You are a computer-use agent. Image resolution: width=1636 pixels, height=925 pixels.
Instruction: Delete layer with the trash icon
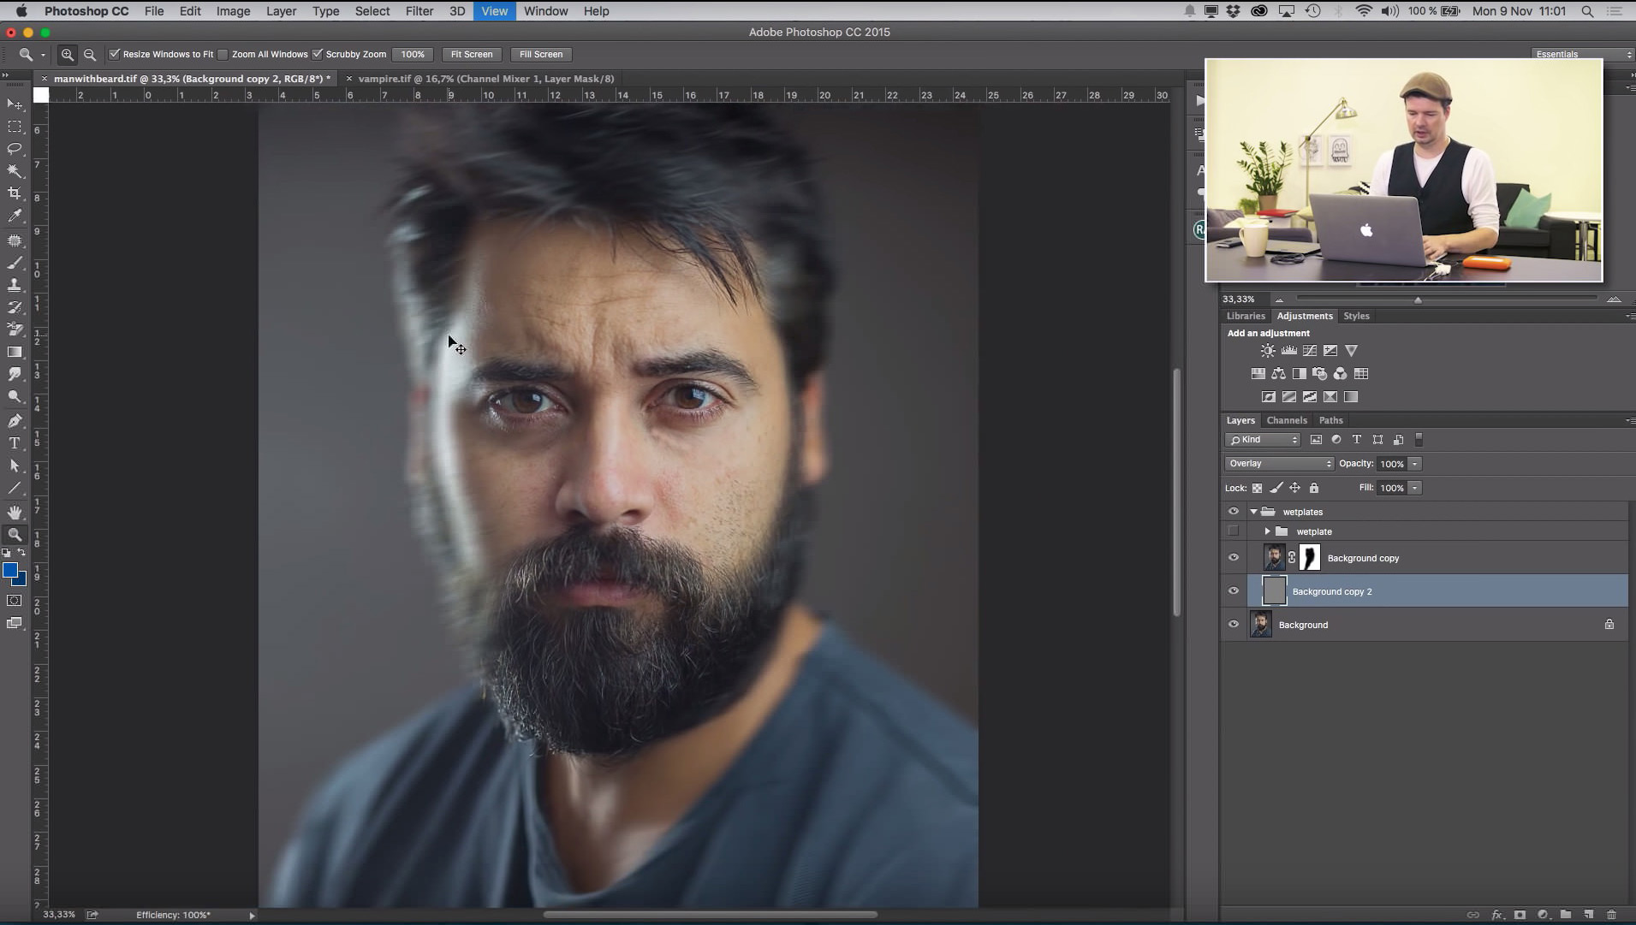(1611, 915)
